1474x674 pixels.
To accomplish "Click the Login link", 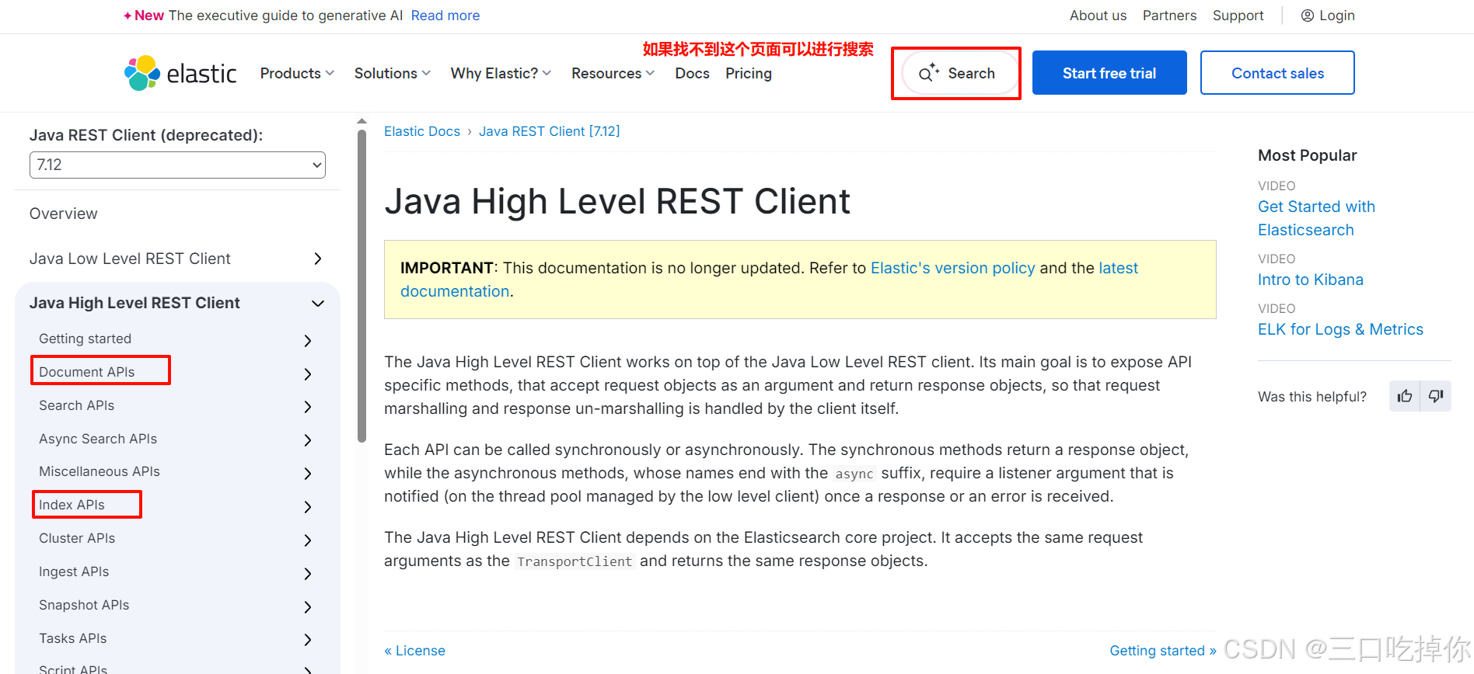I will pos(1336,16).
